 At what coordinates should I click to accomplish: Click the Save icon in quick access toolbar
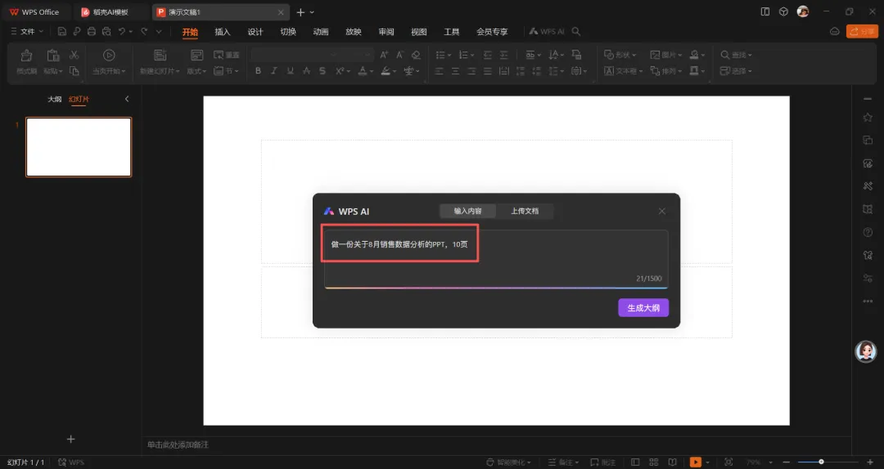click(x=62, y=32)
